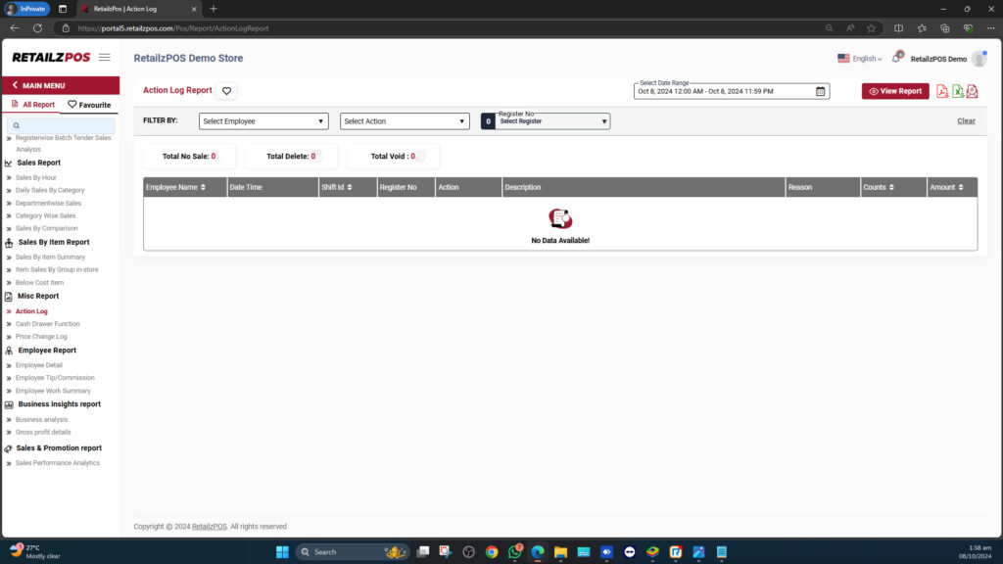Export the report as PDF
This screenshot has height=564, width=1003.
pyautogui.click(x=942, y=91)
